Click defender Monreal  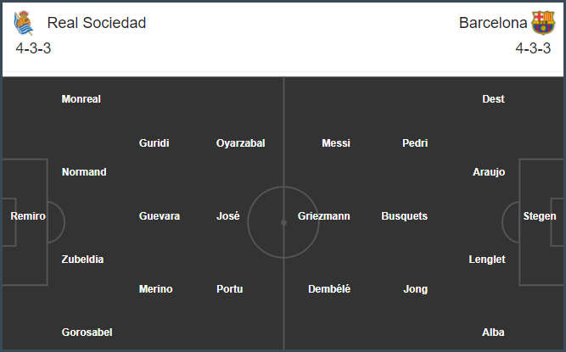click(x=81, y=99)
